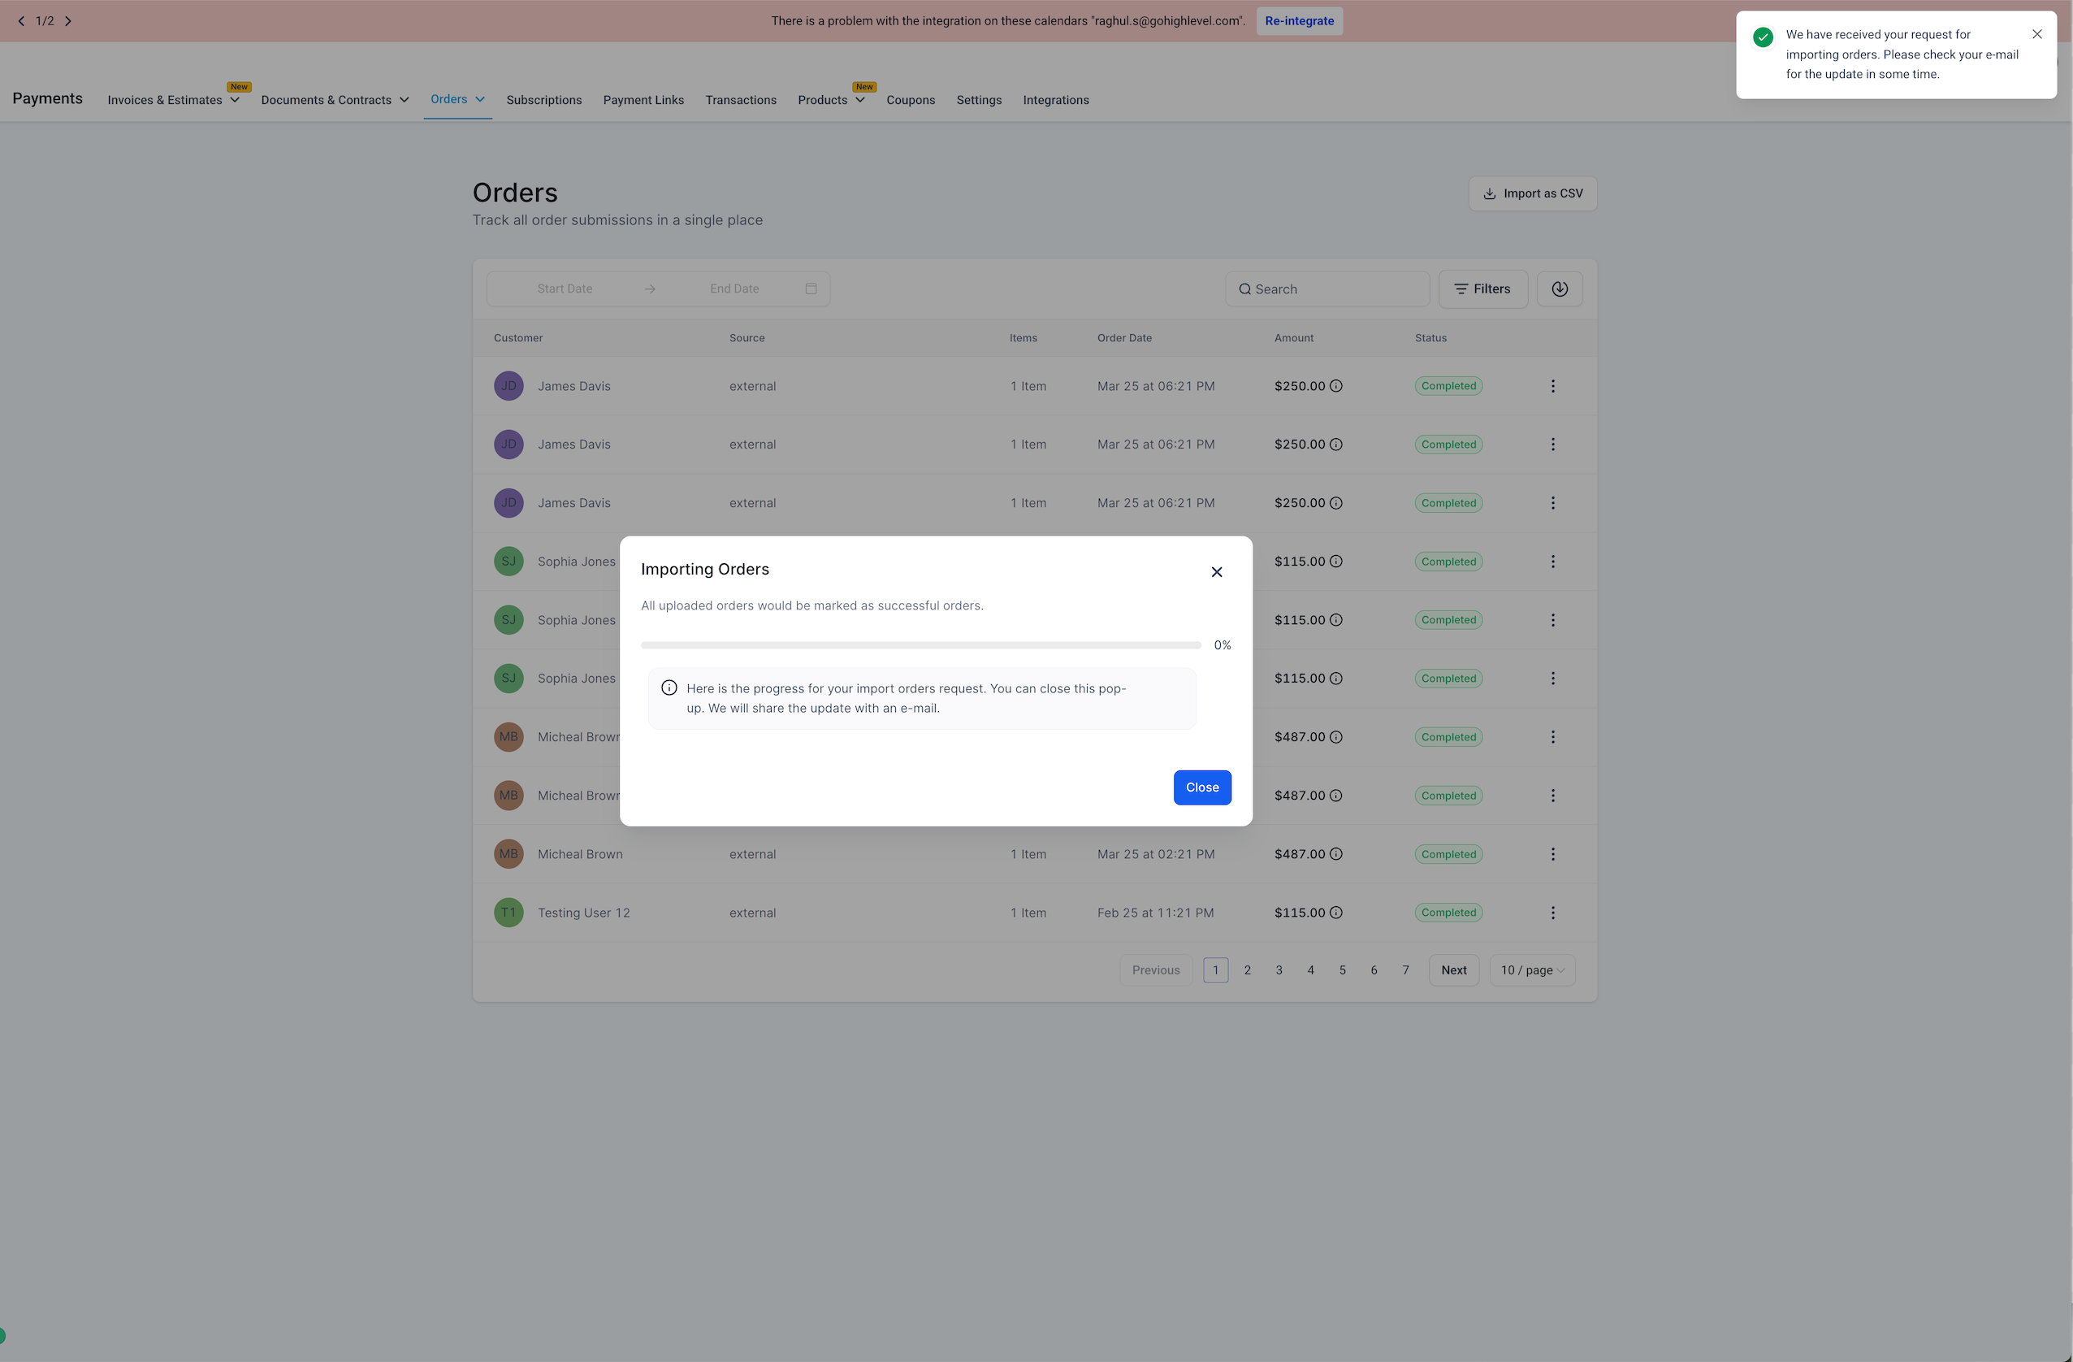Close the Importing Orders dialog with X

pos(1216,571)
